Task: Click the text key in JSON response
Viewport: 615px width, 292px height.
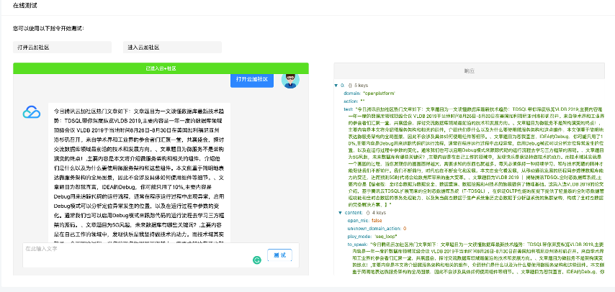Action: point(349,109)
